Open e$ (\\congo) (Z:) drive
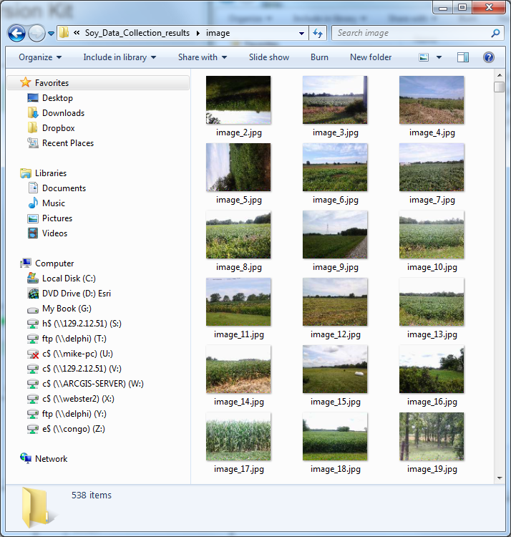The width and height of the screenshot is (511, 537). (x=74, y=429)
